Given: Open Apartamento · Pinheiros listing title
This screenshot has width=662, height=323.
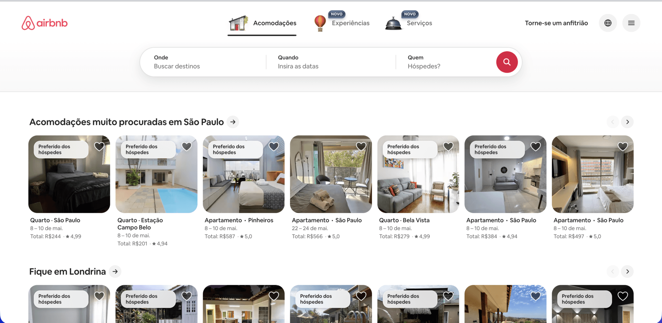Looking at the screenshot, I should (x=239, y=220).
